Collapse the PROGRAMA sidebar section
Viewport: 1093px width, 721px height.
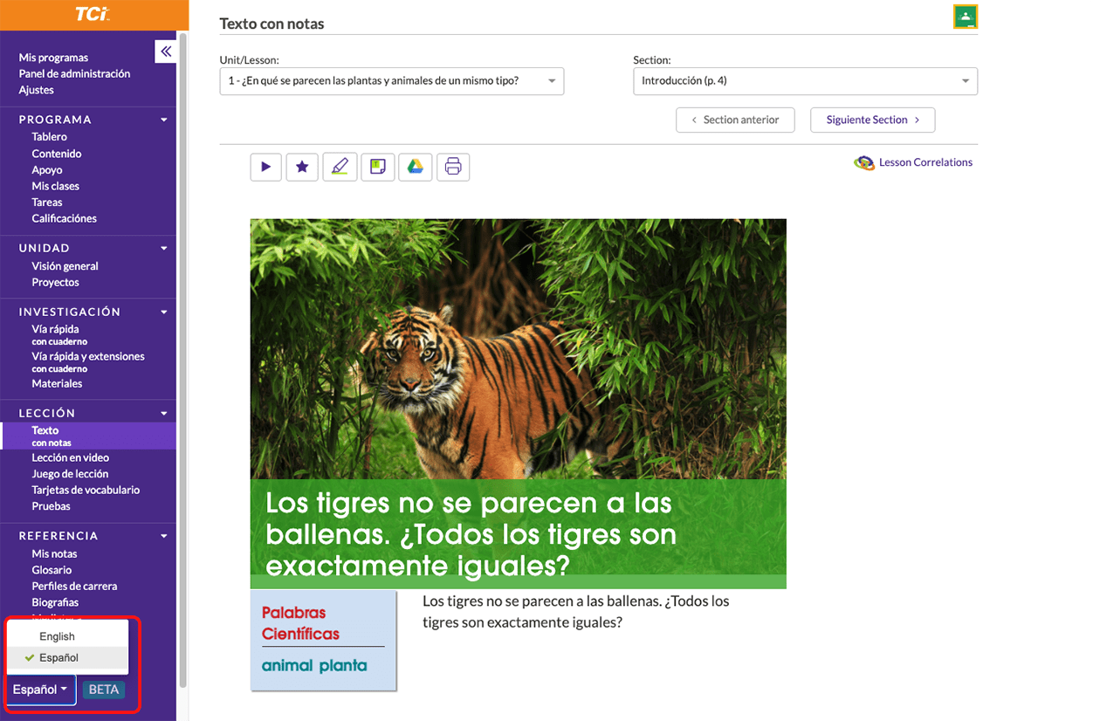coord(163,120)
